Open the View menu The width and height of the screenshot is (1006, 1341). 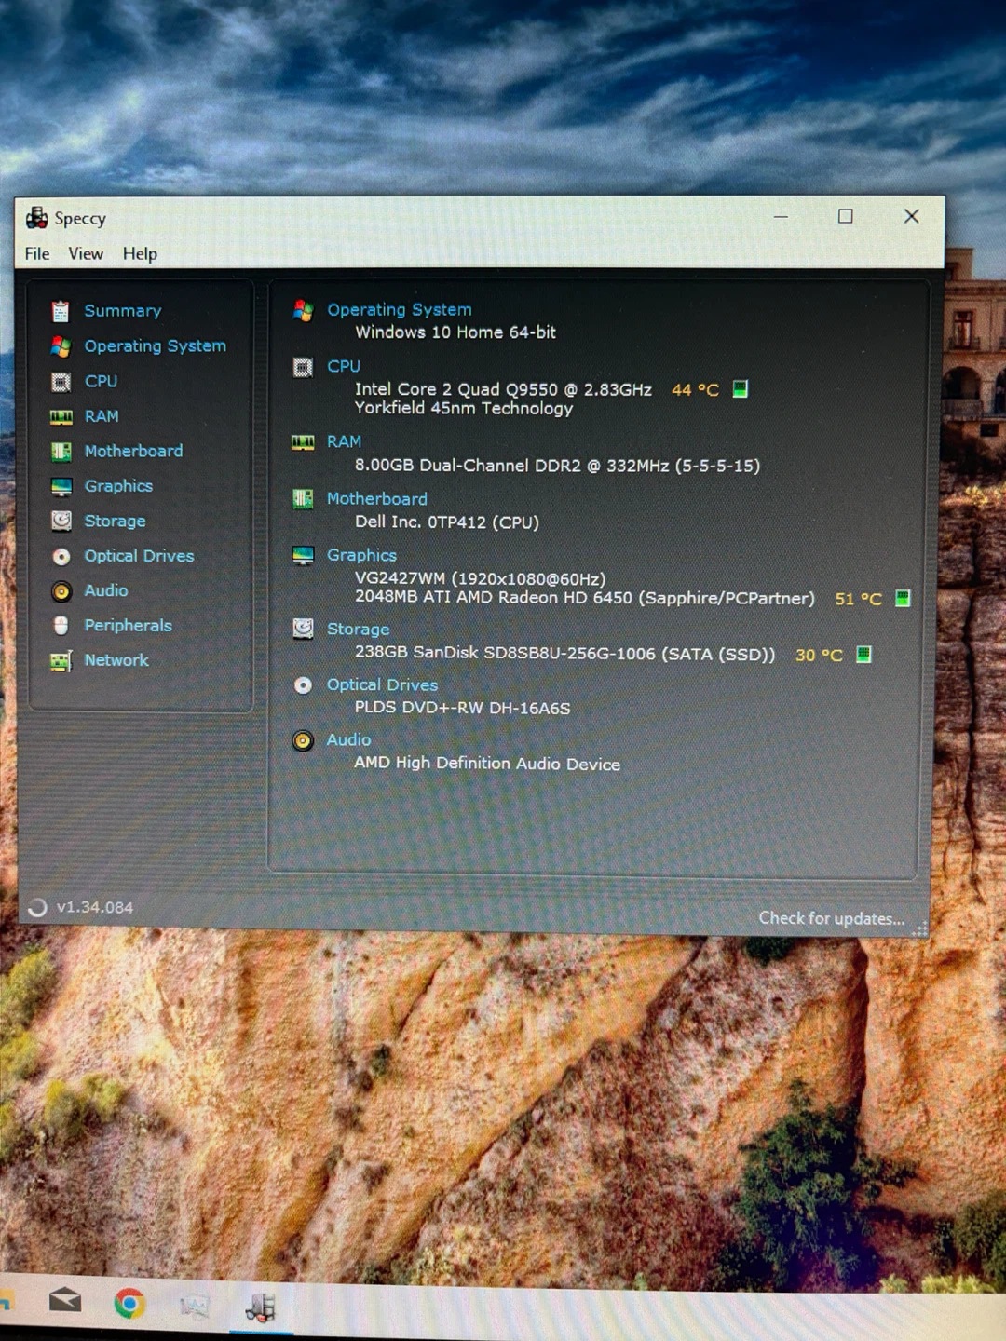pyautogui.click(x=86, y=254)
